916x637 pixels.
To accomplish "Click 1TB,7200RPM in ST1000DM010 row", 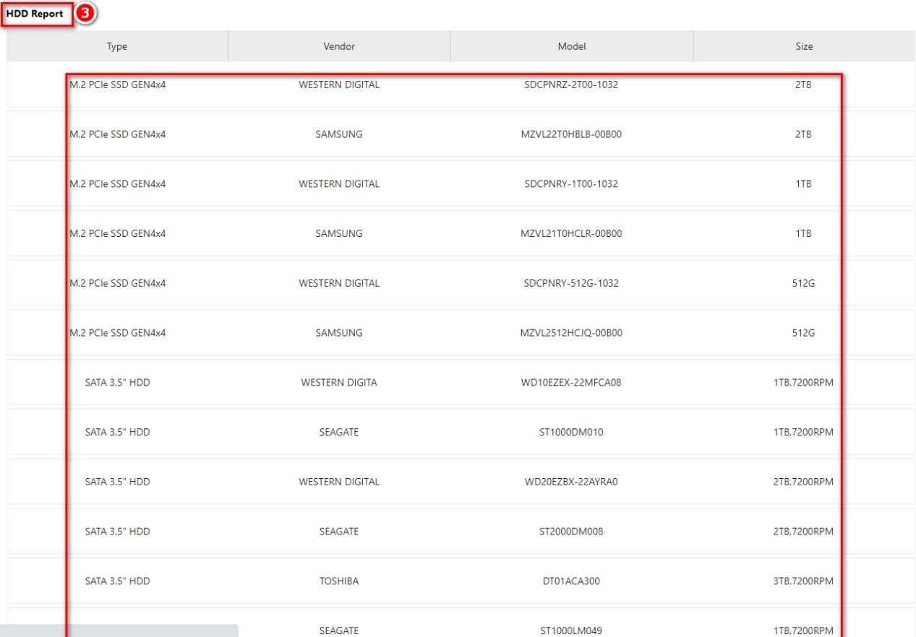I will click(803, 433).
